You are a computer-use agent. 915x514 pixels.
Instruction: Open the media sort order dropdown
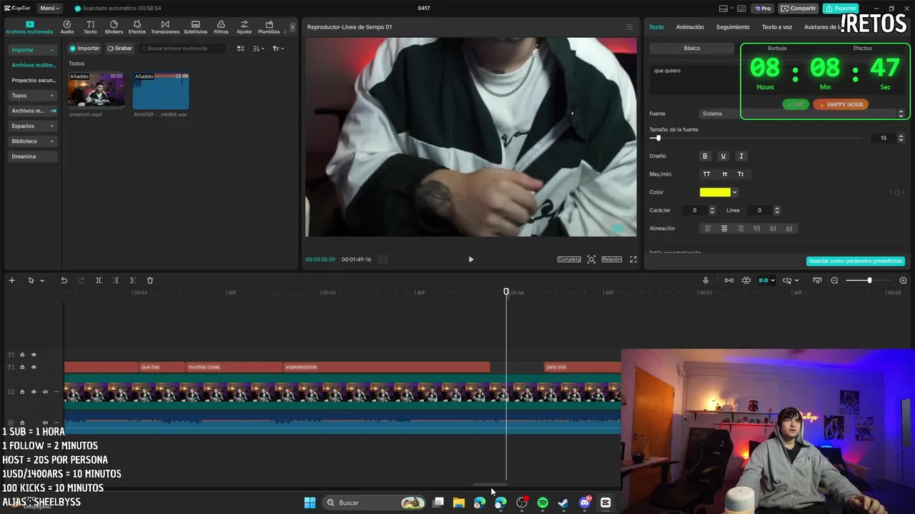(259, 49)
